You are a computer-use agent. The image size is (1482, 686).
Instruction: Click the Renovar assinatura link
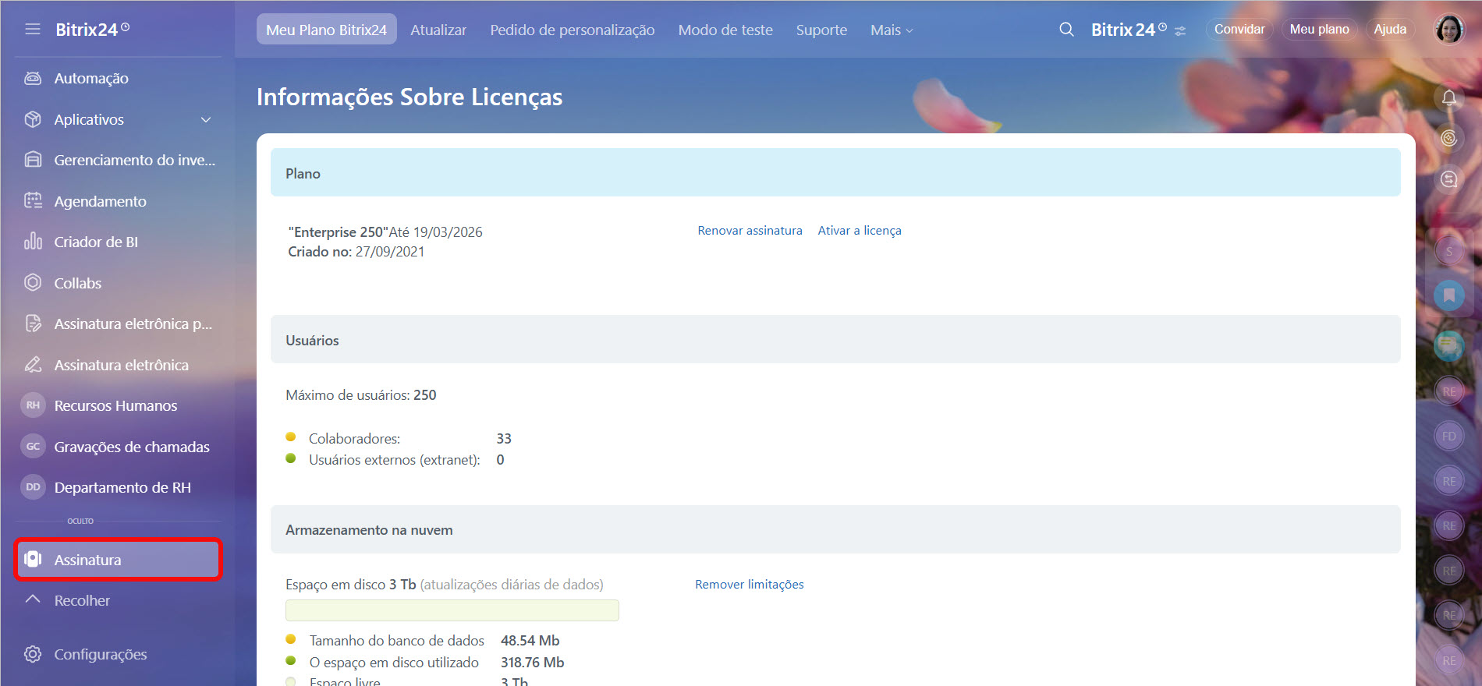click(750, 230)
